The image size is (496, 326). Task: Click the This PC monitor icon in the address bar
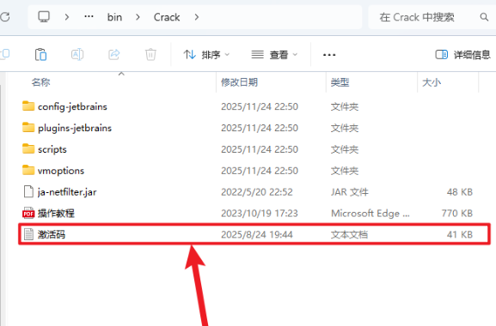click(44, 16)
